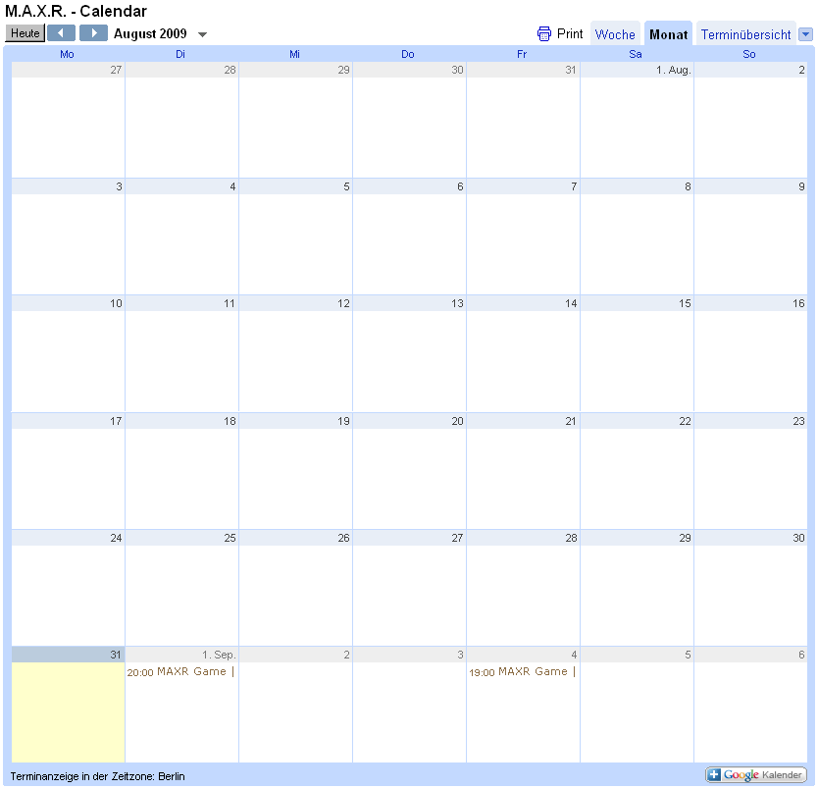Select the highlighted day 31 cell
This screenshot has height=789, width=818.
pos(68,705)
